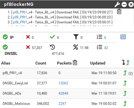The height and width of the screenshot is (108, 134).
Task: Click the funnel filter icon in IP row
Action: (76, 37)
